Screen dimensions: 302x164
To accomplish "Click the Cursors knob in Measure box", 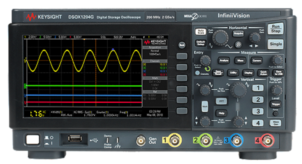I will coord(277,60).
